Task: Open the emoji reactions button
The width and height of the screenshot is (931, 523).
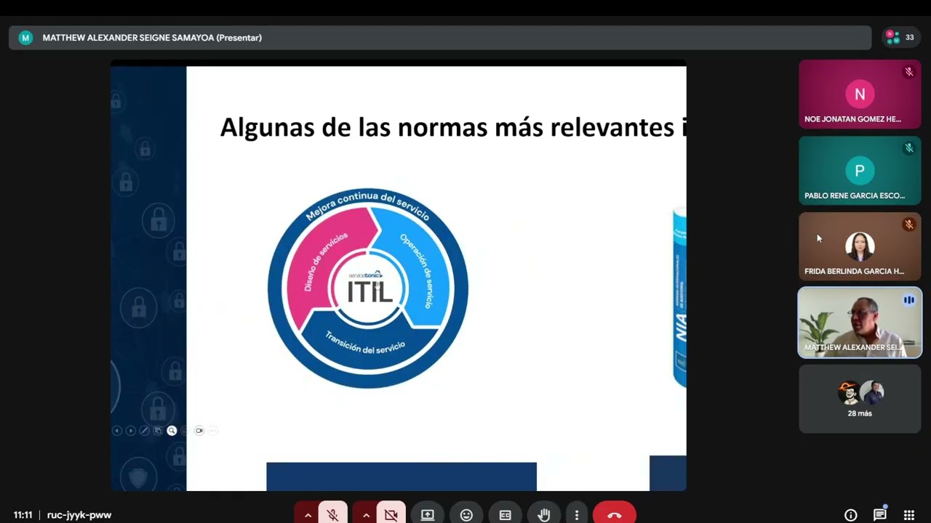Action: (x=466, y=515)
